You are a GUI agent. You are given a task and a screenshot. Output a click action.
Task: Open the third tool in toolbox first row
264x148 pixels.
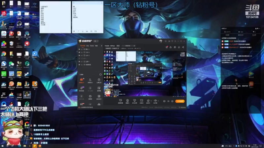click(99, 80)
